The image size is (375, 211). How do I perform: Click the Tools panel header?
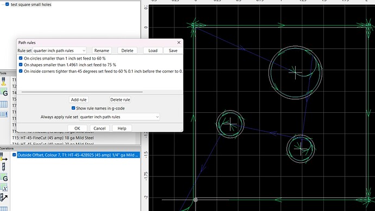(x=3, y=73)
